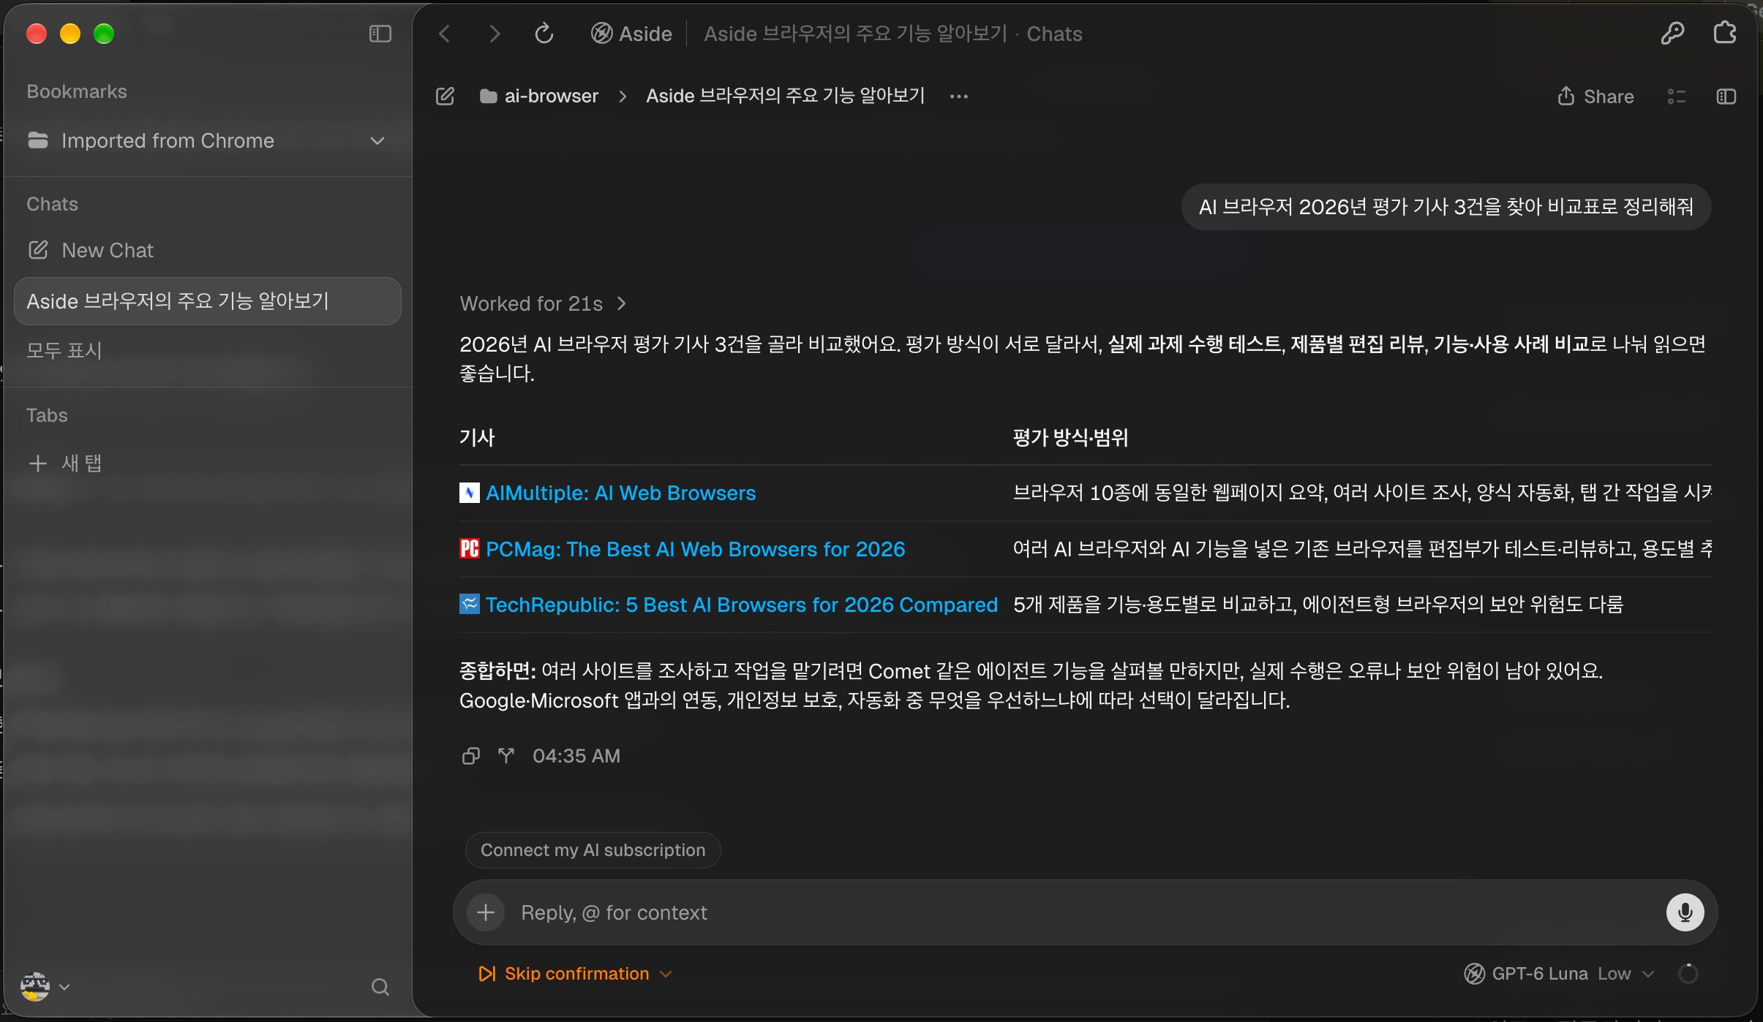
Task: Click the Share button
Action: [1595, 96]
